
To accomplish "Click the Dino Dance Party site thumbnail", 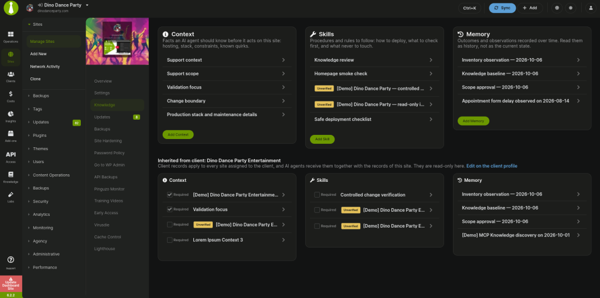I will coord(117,41).
